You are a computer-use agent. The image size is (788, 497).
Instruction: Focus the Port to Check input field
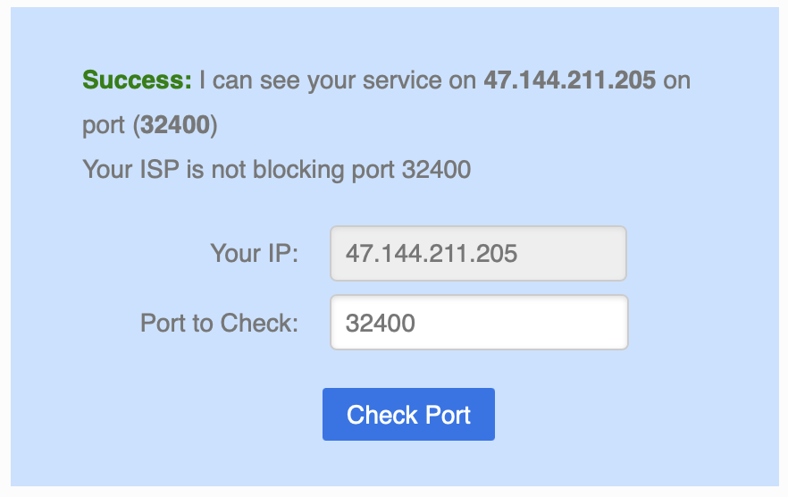479,322
